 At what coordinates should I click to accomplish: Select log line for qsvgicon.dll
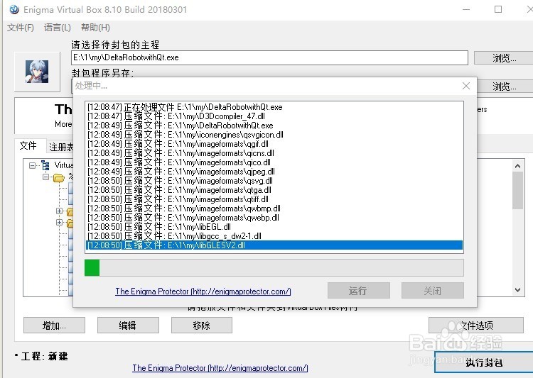coord(274,135)
